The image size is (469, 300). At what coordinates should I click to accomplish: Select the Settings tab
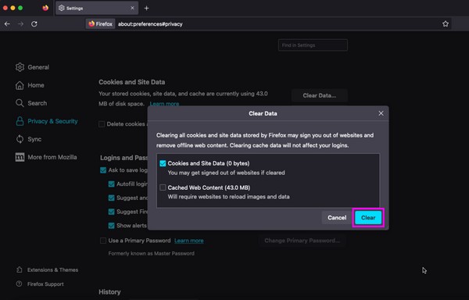pos(97,8)
